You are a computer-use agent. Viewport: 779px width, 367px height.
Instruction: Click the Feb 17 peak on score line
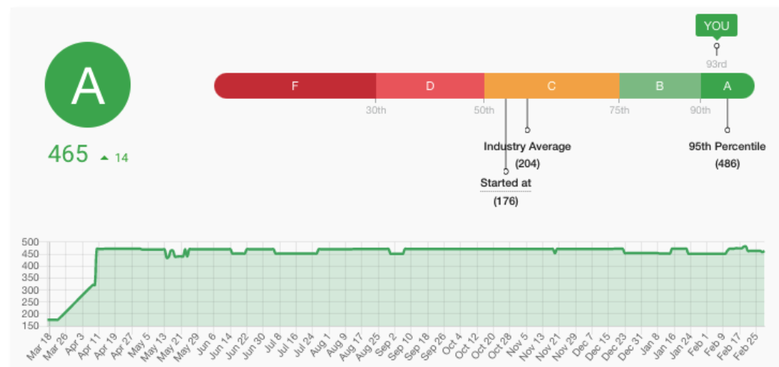pyautogui.click(x=745, y=246)
